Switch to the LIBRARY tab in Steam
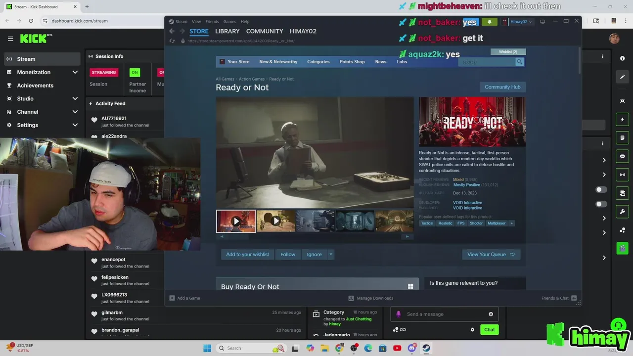This screenshot has height=356, width=633. tap(227, 31)
